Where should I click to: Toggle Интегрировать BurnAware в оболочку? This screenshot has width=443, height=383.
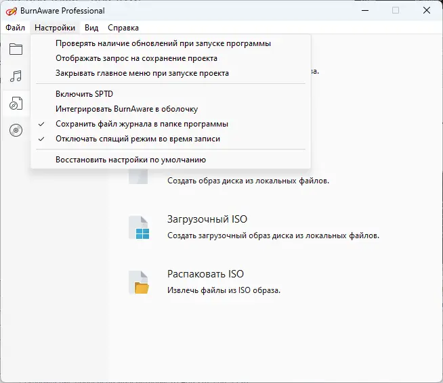(171, 109)
